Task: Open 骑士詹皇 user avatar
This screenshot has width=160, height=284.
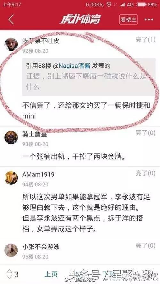Action: [11, 137]
